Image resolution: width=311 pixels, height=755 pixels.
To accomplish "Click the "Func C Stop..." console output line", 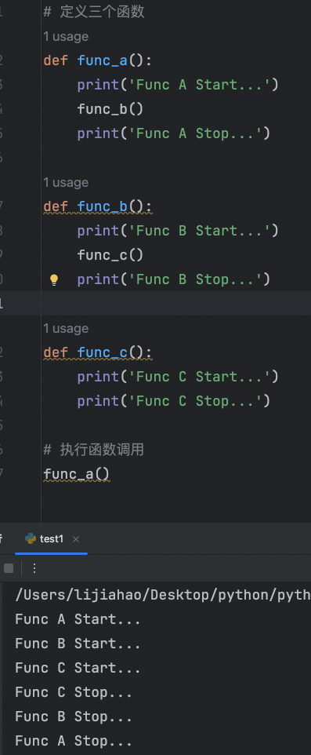I will (x=74, y=692).
